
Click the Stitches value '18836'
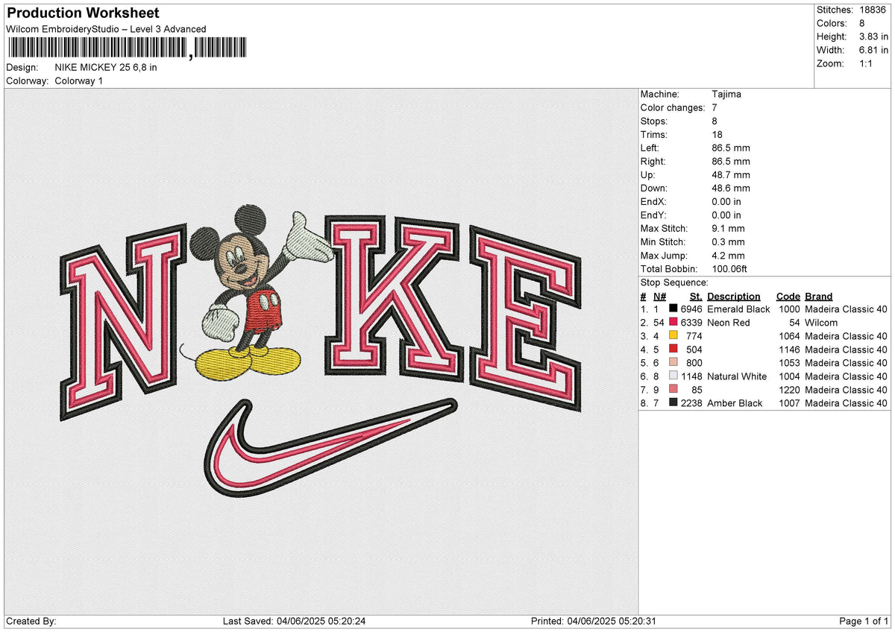click(x=874, y=10)
